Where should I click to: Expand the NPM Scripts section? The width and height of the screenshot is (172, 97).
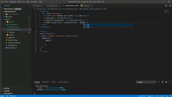coord(8,93)
